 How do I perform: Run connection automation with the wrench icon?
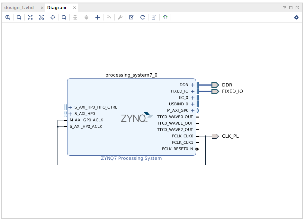pyautogui.click(x=120, y=17)
